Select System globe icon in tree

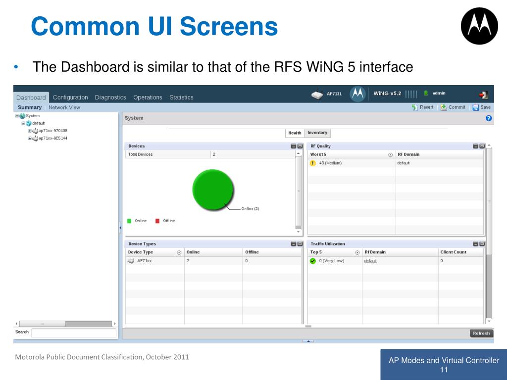22,116
